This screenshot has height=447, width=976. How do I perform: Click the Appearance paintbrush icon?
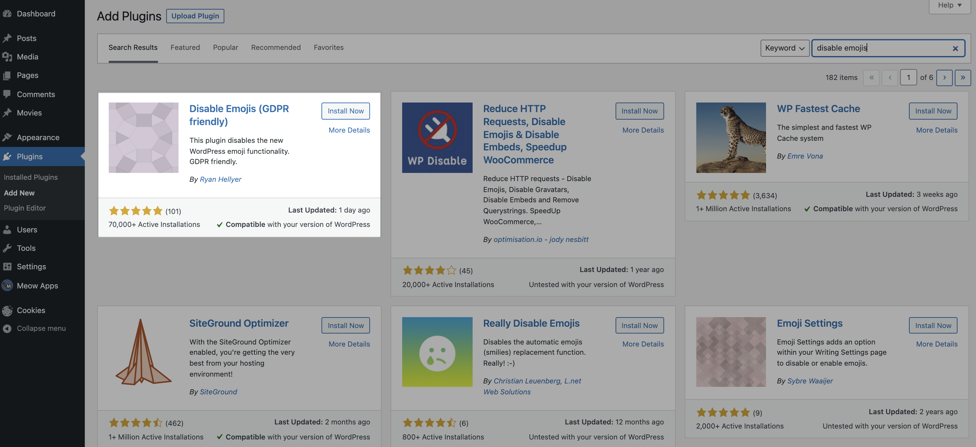(7, 137)
